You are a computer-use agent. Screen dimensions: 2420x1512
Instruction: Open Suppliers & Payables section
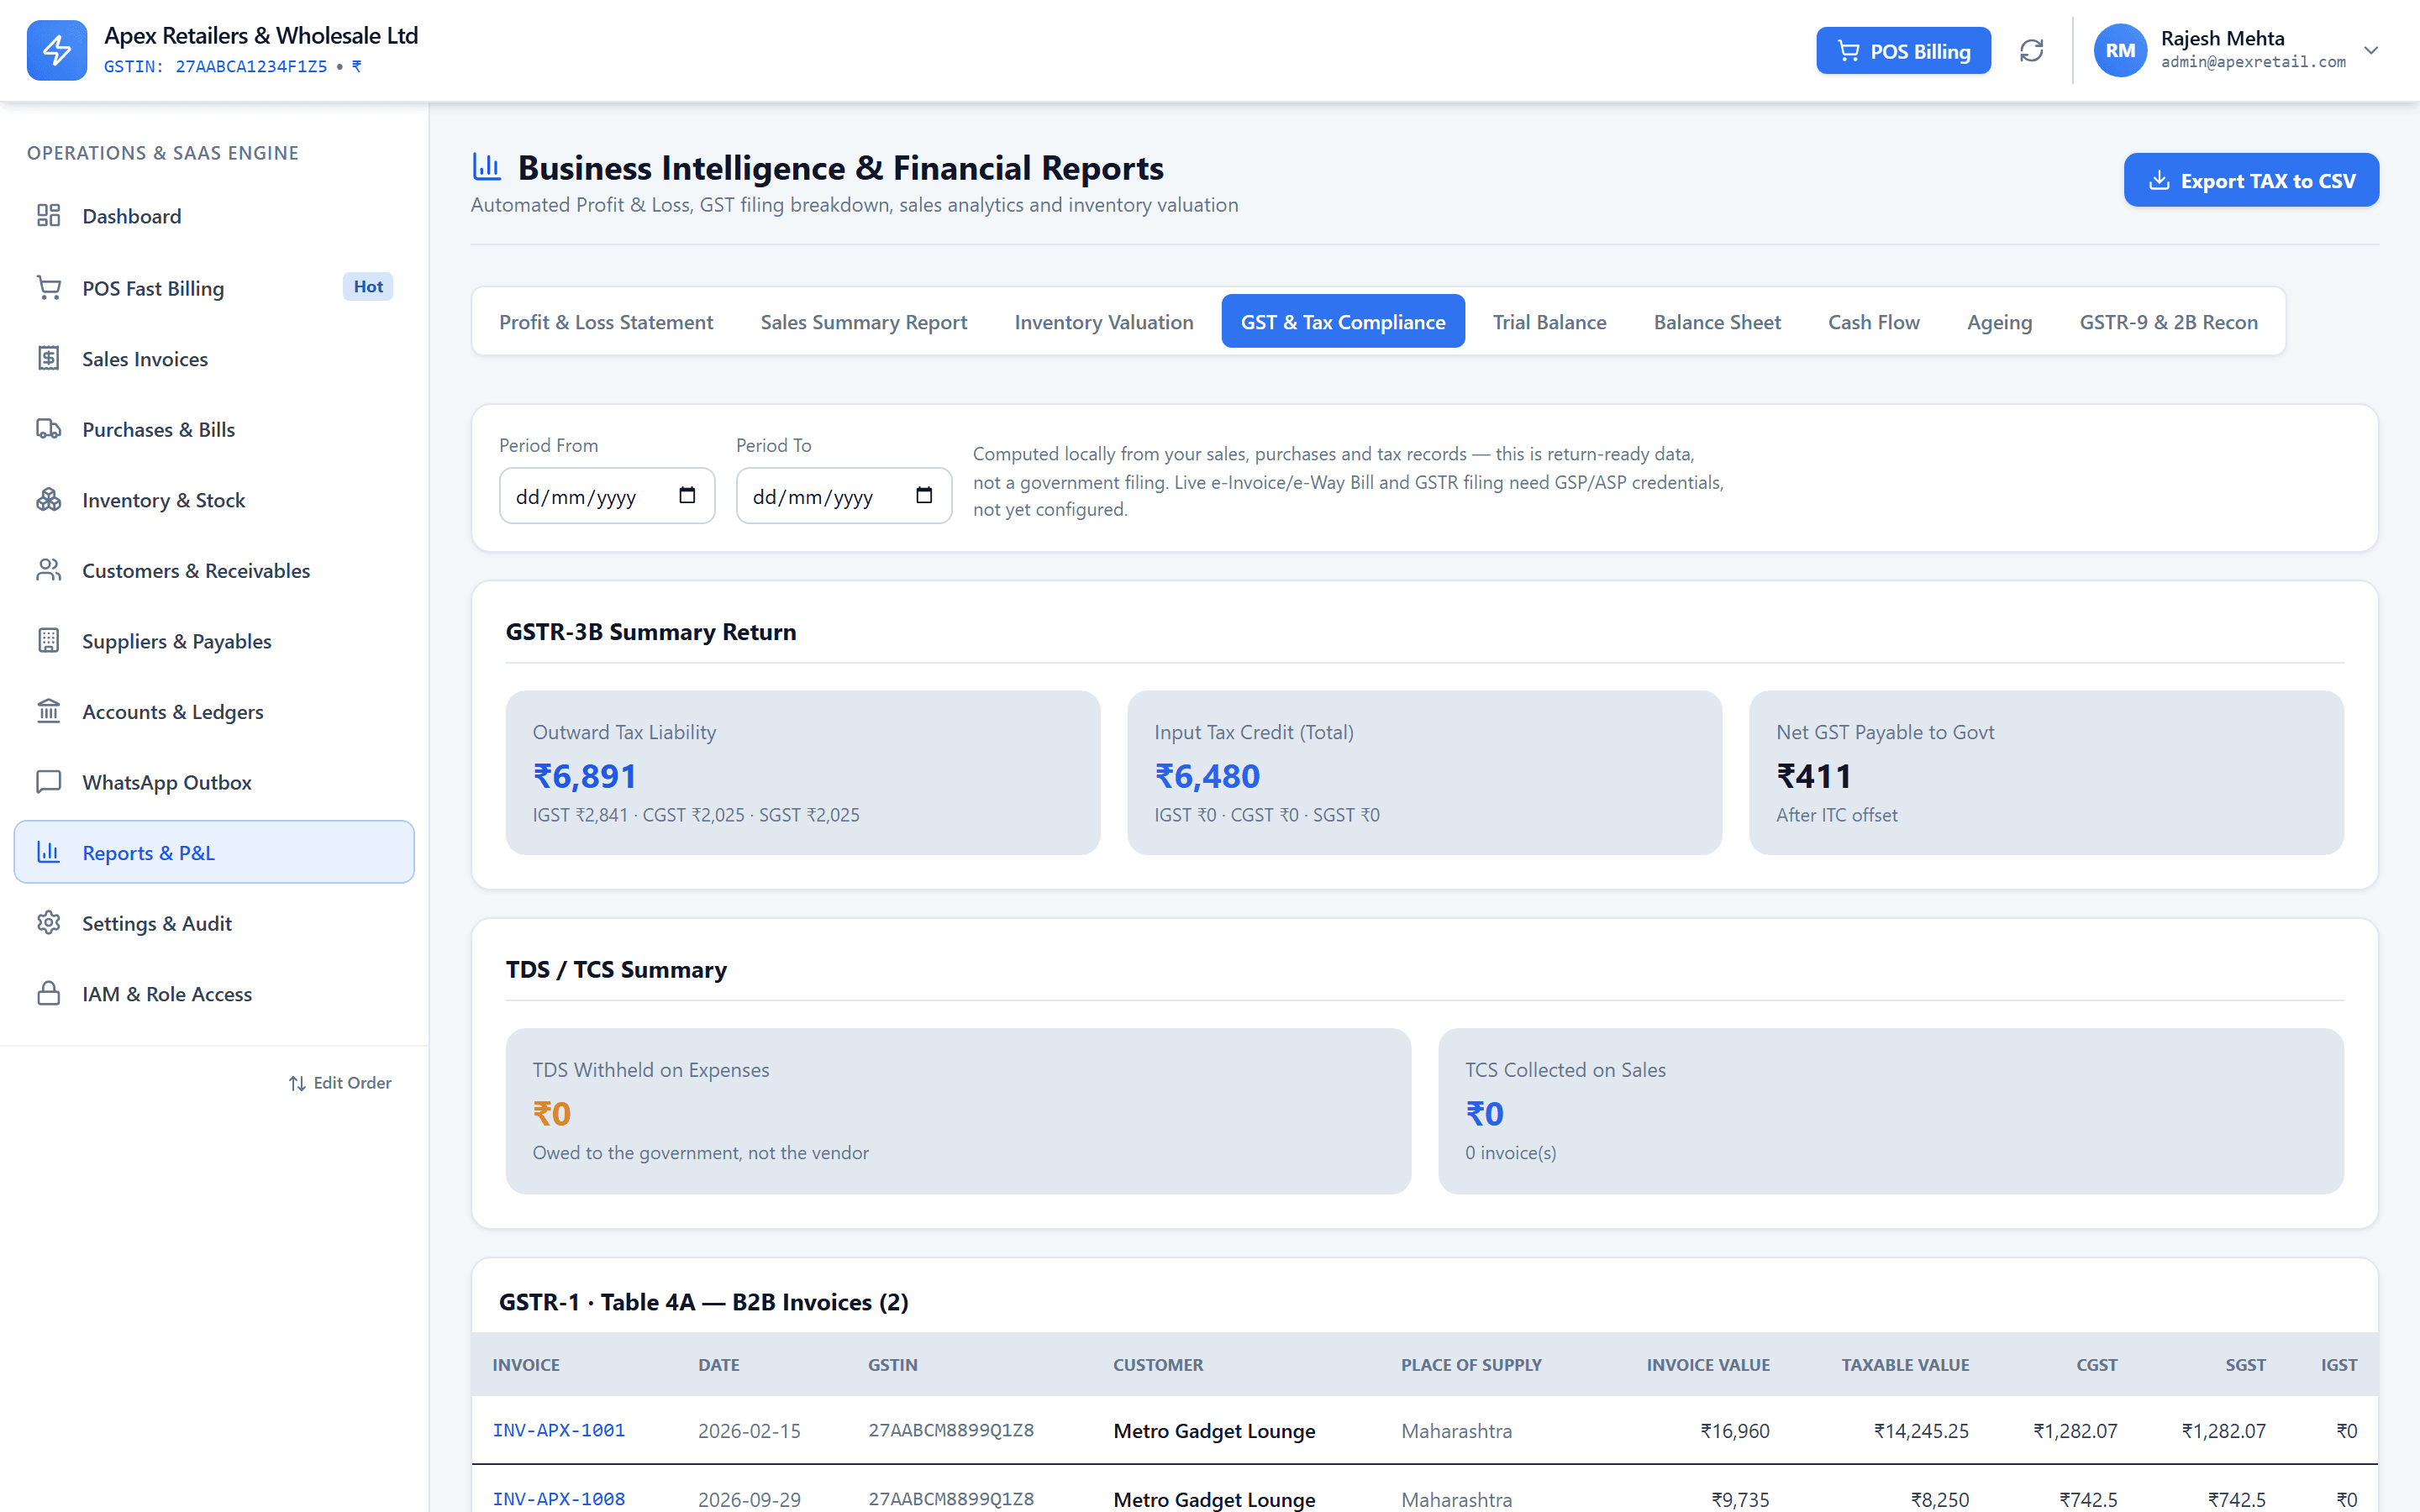214,641
